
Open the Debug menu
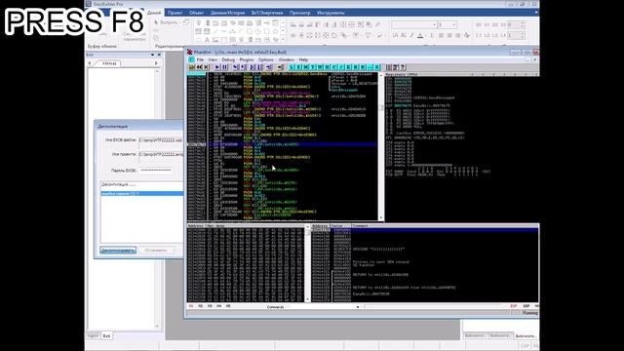[228, 59]
